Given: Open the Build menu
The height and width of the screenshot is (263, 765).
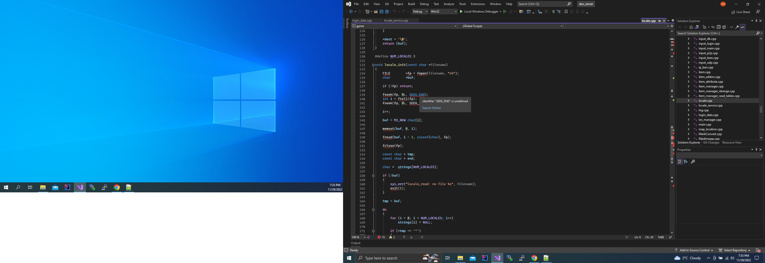Looking at the screenshot, I should click(411, 4).
